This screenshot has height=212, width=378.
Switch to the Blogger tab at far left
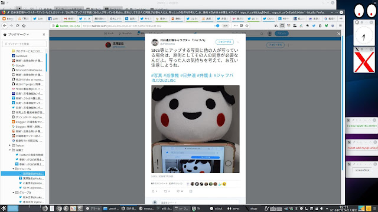tap(8, 18)
